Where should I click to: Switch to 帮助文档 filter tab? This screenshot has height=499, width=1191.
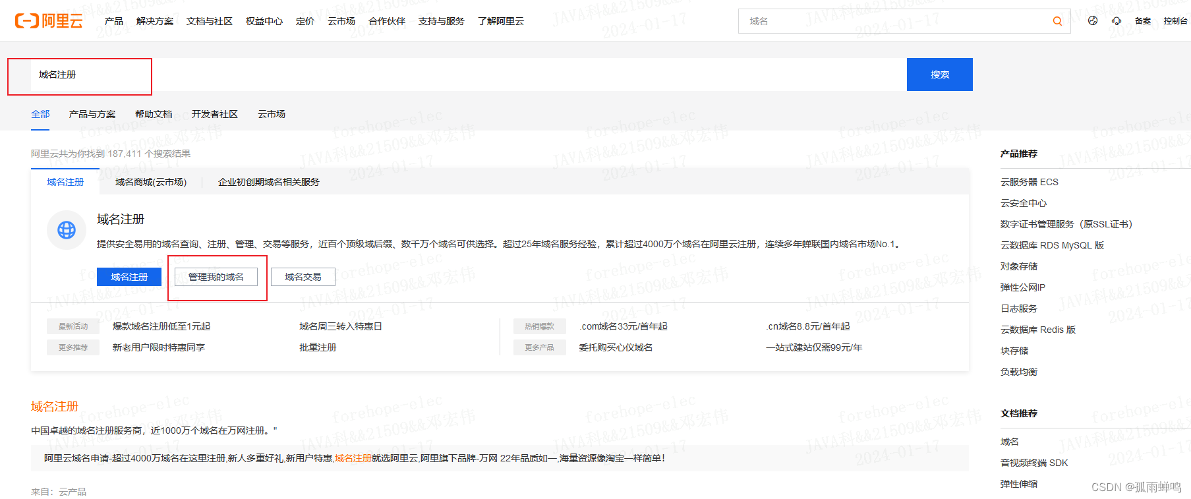154,114
